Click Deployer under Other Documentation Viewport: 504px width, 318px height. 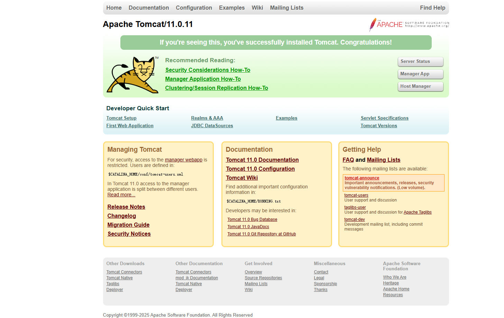(x=184, y=290)
